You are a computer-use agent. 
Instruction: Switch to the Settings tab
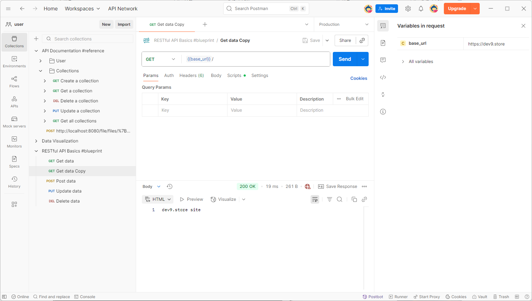tap(260, 76)
